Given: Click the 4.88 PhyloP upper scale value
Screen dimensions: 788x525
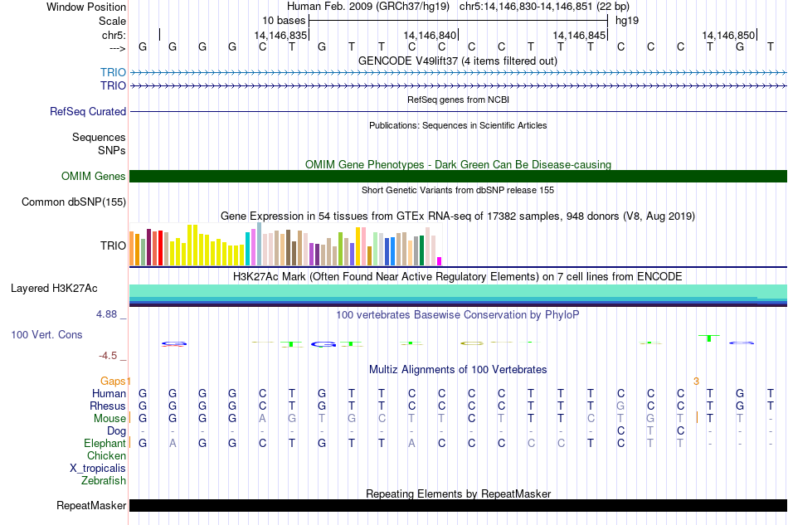Looking at the screenshot, I should pyautogui.click(x=106, y=314).
